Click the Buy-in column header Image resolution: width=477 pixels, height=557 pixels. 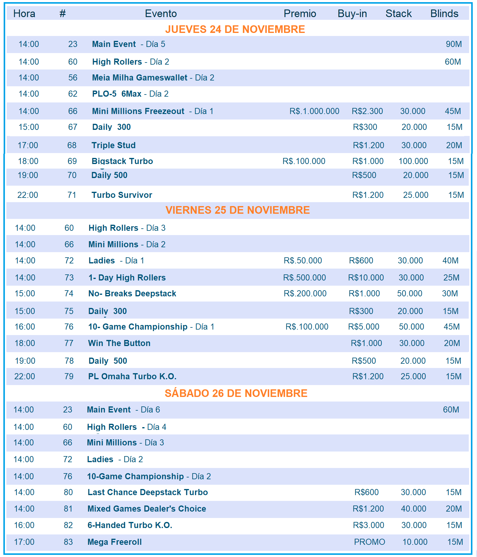point(352,14)
